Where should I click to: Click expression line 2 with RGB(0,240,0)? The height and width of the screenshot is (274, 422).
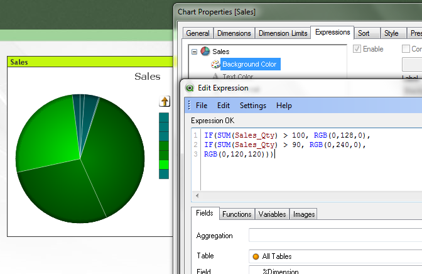[x=284, y=145]
